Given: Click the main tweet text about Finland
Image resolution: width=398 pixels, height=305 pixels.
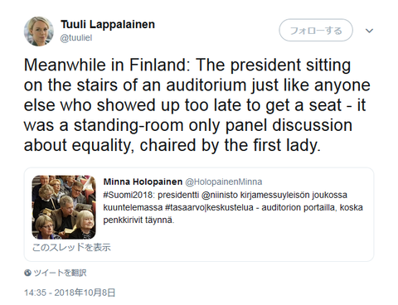Looking at the screenshot, I should point(197,105).
